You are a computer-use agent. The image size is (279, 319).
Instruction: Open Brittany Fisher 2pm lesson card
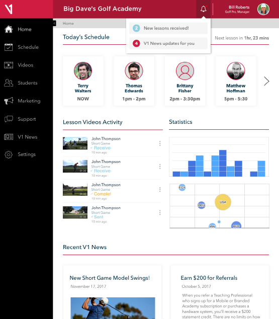click(185, 81)
